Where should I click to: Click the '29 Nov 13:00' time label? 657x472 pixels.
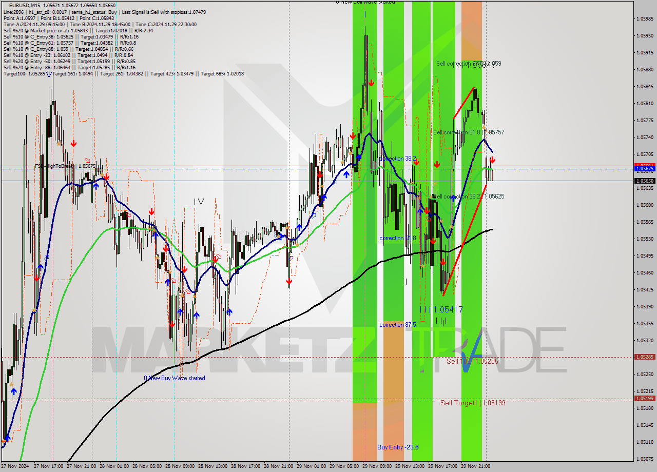(410, 466)
